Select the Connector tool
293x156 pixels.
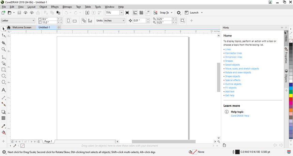pos(3,104)
